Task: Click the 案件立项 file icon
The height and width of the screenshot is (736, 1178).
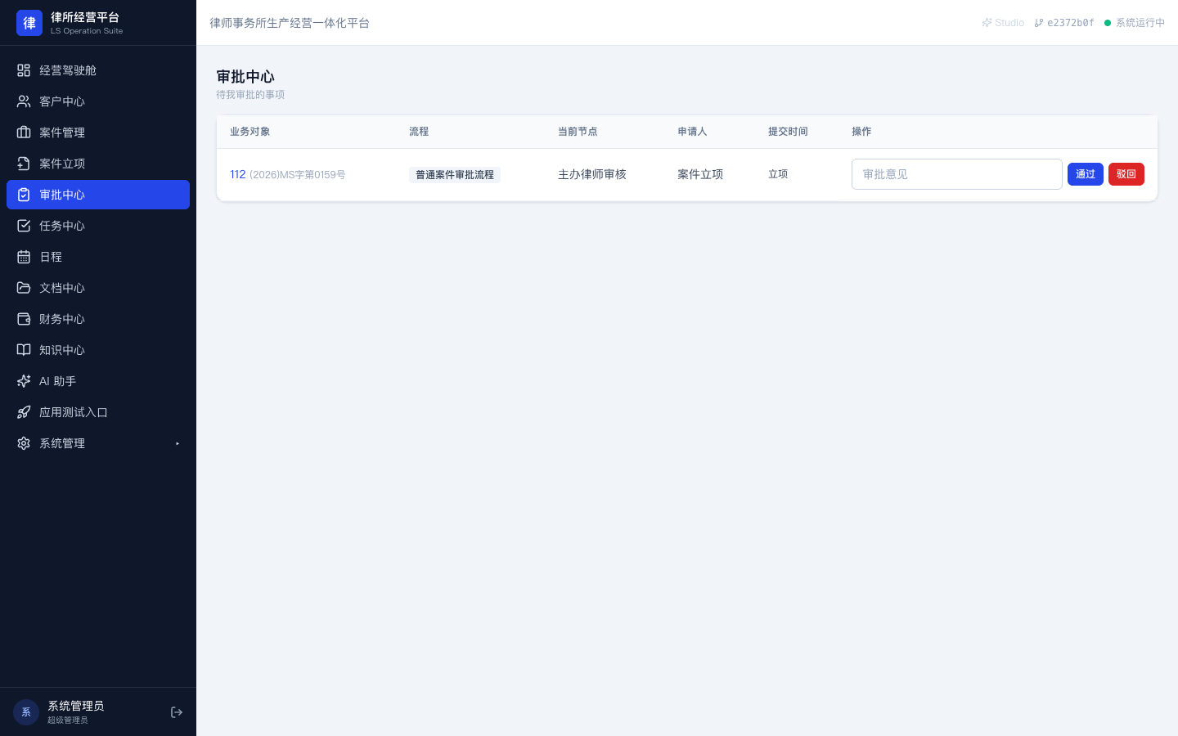Action: click(24, 164)
